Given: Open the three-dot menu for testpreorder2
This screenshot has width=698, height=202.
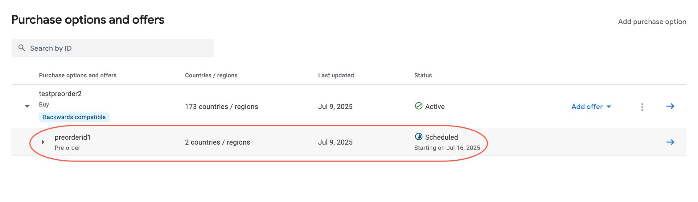Looking at the screenshot, I should [x=642, y=107].
